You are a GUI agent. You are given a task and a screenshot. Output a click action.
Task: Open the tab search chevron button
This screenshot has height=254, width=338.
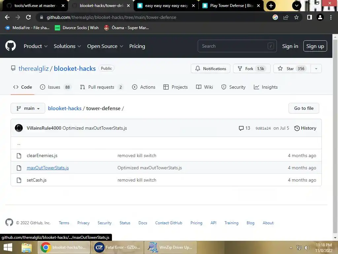pyautogui.click(x=297, y=6)
